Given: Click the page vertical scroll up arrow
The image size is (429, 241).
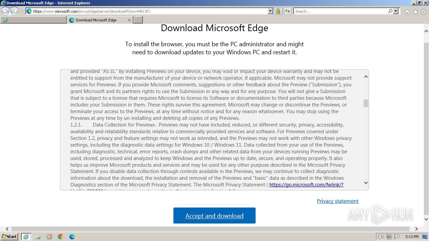Looking at the screenshot, I should 426,31.
